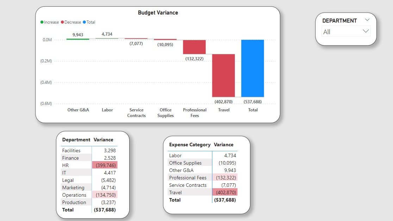Select the green Other G&A bar
This screenshot has width=393, height=221.
click(78, 39)
